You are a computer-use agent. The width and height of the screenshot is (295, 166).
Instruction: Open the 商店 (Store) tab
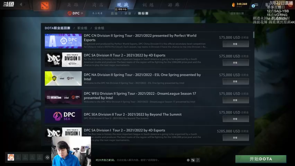[98, 5]
